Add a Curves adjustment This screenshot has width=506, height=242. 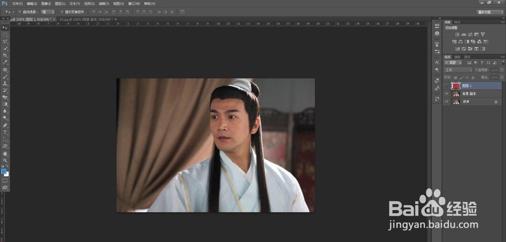pyautogui.click(x=470, y=34)
